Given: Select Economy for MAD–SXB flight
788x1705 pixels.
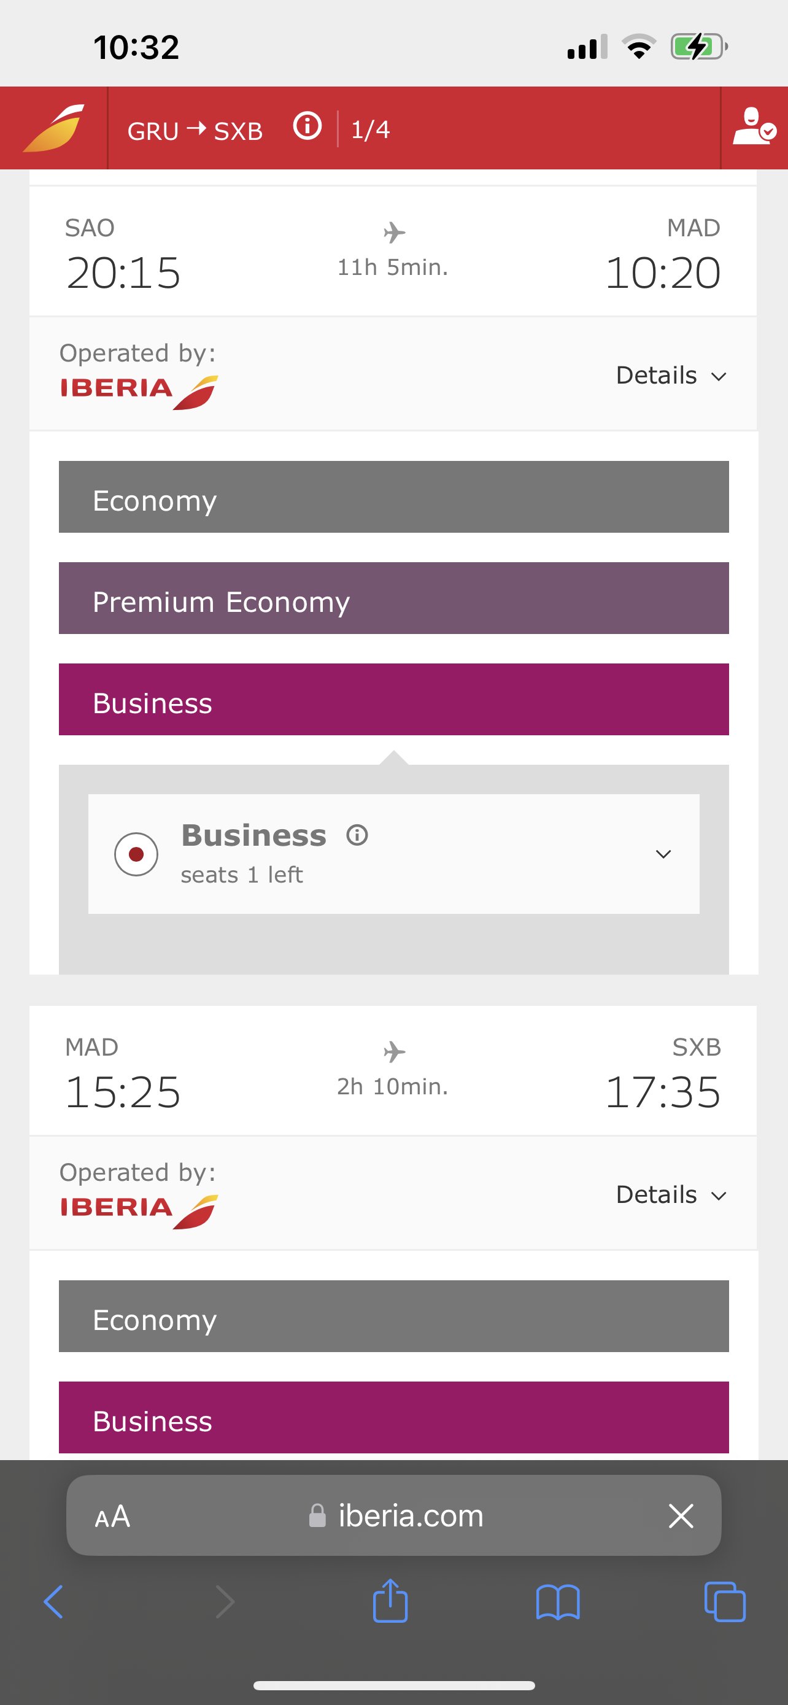Looking at the screenshot, I should (x=393, y=1316).
